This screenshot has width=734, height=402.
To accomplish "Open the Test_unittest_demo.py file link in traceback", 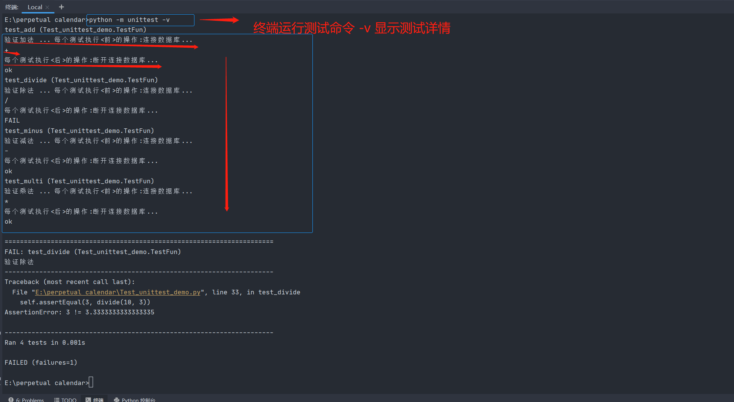I will (x=118, y=292).
